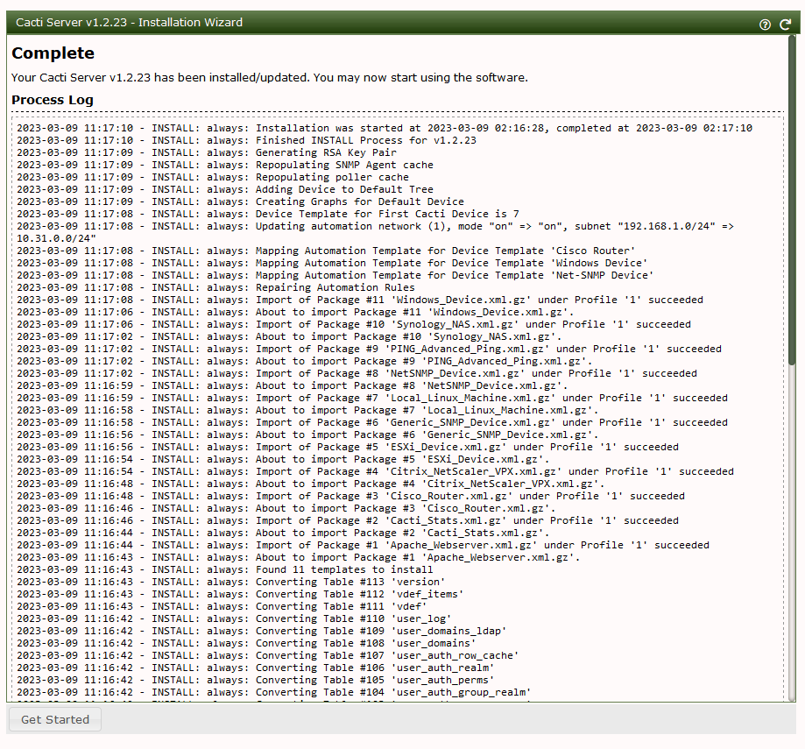This screenshot has width=805, height=749.
Task: Click log line 'Repopulating SNMP Agent cache'
Action: coord(225,166)
